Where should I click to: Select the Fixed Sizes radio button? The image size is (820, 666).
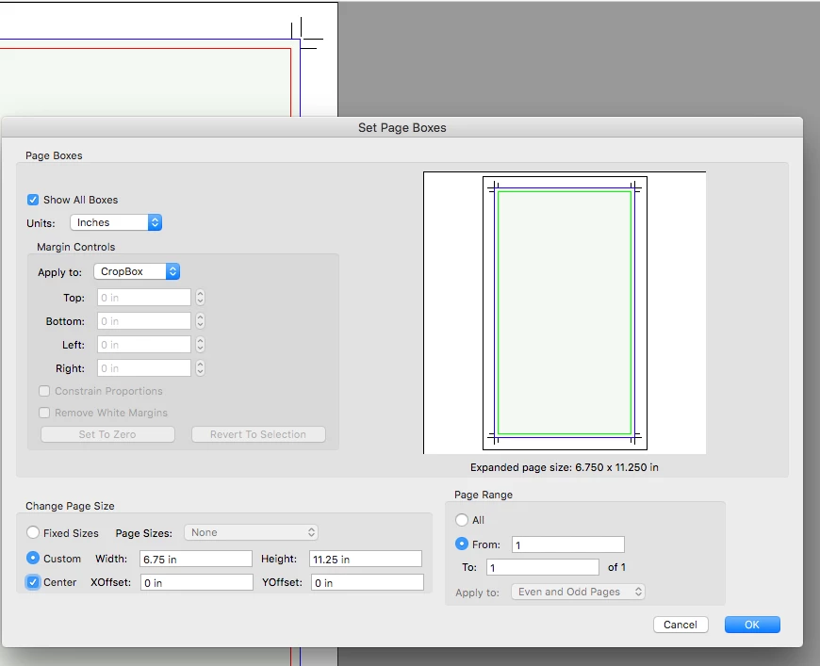click(33, 532)
